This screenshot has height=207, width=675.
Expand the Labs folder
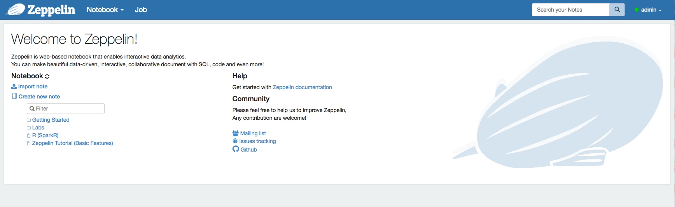pos(38,128)
